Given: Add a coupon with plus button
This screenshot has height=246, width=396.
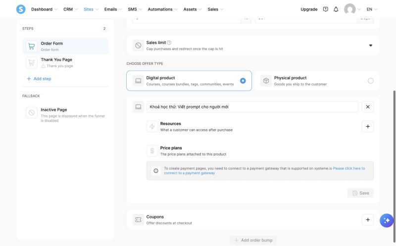Looking at the screenshot, I should click(x=368, y=220).
